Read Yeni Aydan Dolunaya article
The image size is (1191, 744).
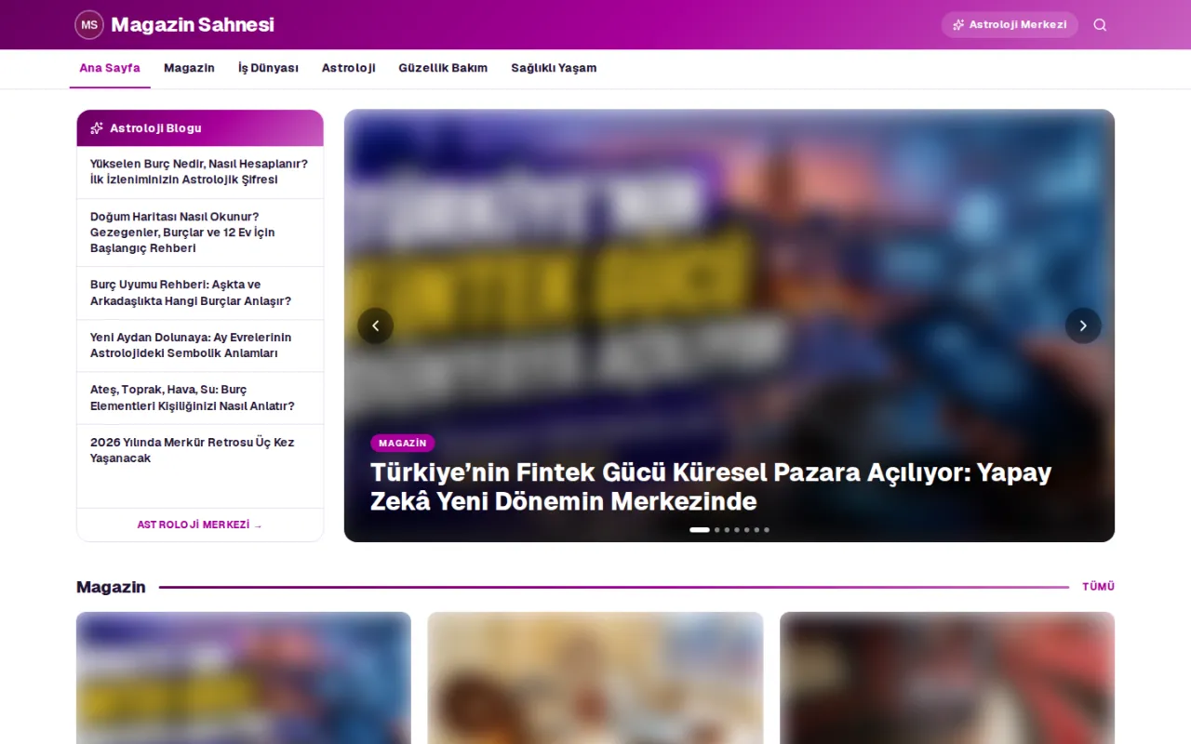[x=200, y=346]
